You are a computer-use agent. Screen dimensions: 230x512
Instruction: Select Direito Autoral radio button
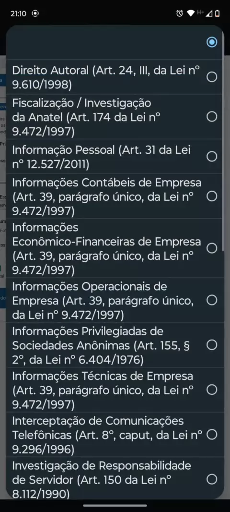coord(212,77)
